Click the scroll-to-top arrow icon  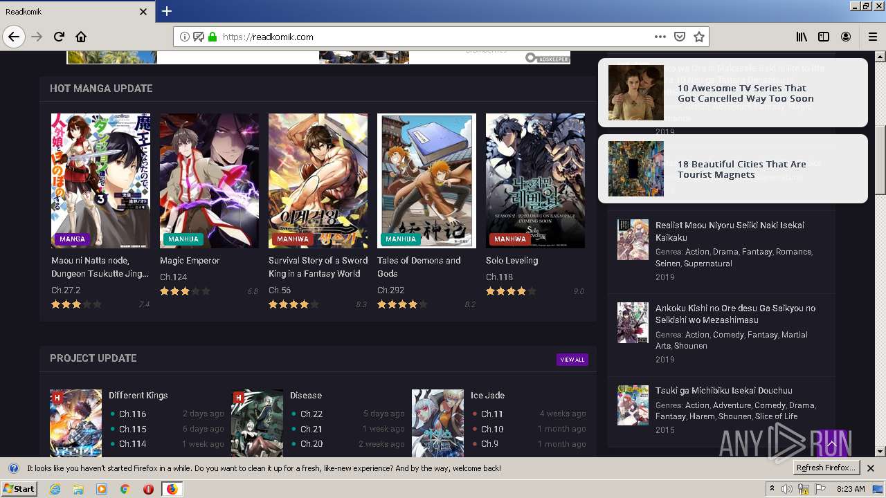coord(831,443)
